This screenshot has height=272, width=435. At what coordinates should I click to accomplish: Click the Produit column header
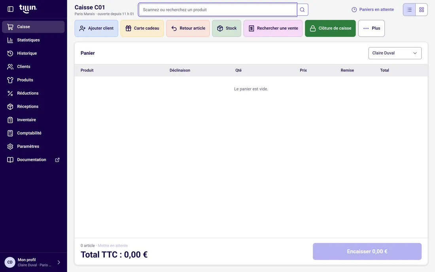pyautogui.click(x=87, y=70)
